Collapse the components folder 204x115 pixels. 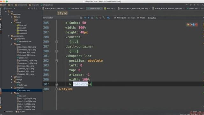click(9, 36)
